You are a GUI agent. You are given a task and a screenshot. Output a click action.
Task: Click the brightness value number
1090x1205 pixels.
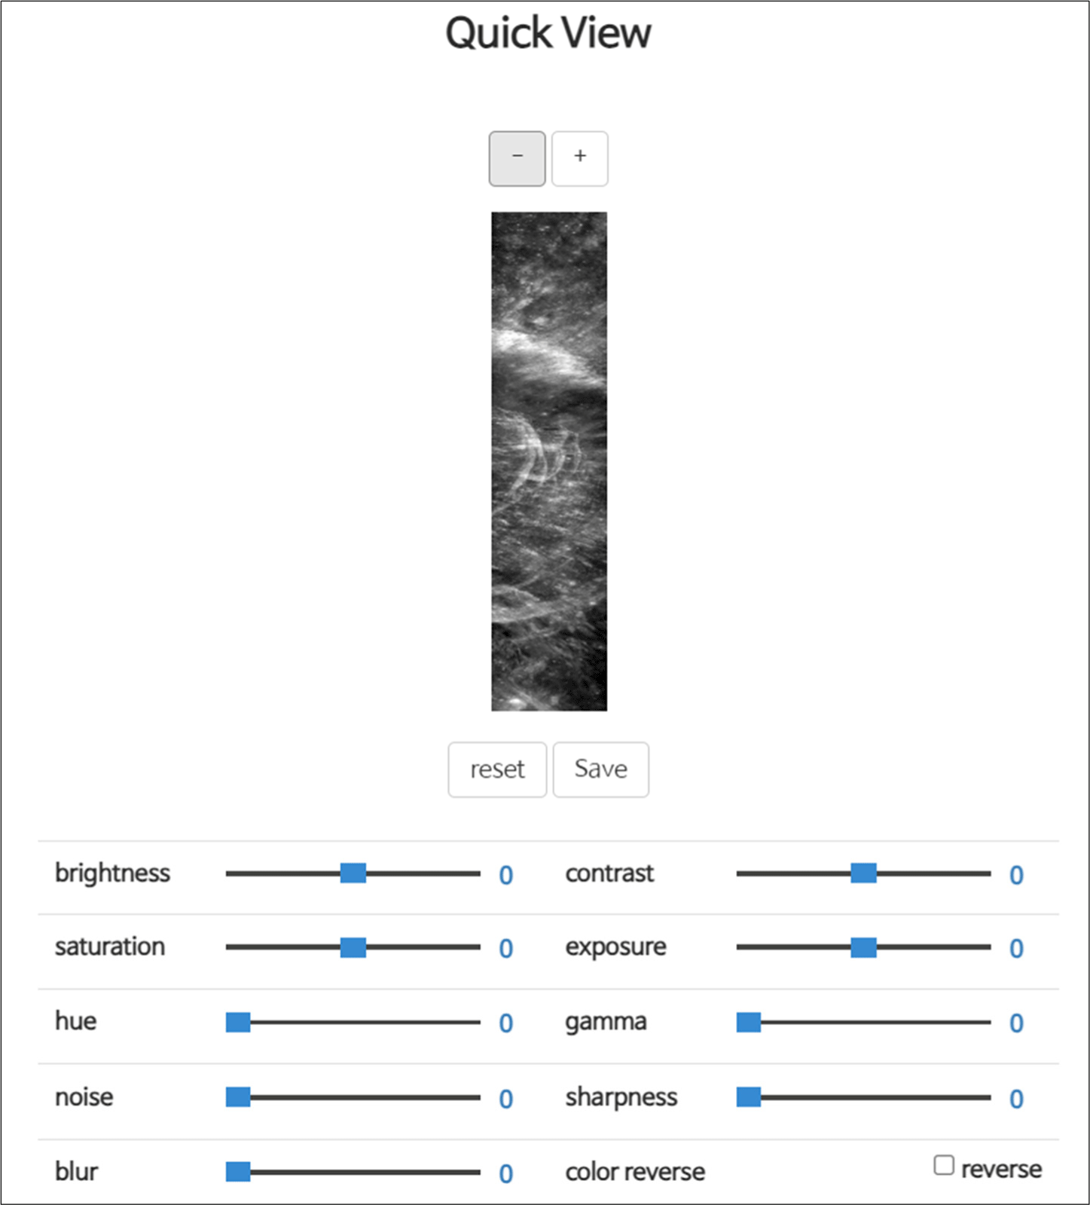(506, 875)
